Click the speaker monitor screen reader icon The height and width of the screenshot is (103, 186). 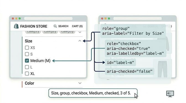point(170,94)
